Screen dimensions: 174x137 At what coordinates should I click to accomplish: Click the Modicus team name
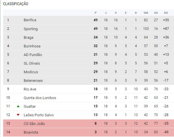[31, 72]
